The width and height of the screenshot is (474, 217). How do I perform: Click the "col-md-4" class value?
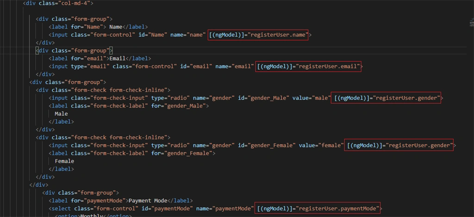click(x=75, y=4)
